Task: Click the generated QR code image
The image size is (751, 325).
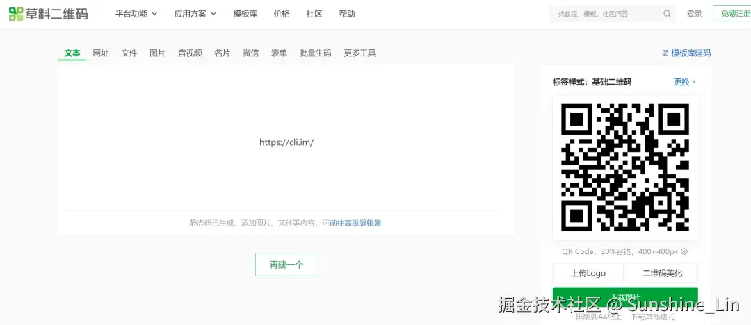Action: tap(625, 167)
